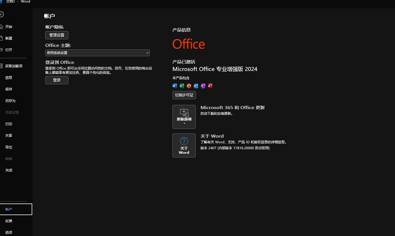Image resolution: width=395 pixels, height=236 pixels.
Task: Click the Microsoft Office 专业增强版 2024 text
Action: click(215, 69)
